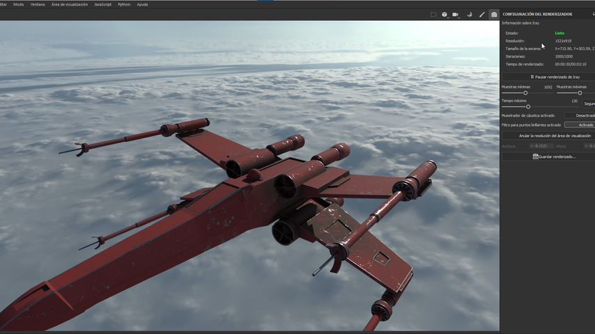Open the Tiempo máximo units dropdown

coord(589,104)
